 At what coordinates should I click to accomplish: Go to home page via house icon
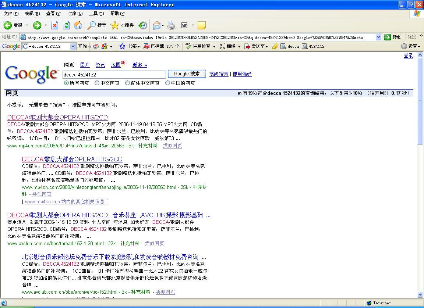(x=78, y=25)
